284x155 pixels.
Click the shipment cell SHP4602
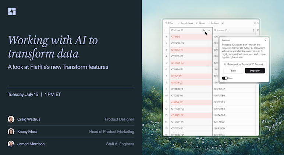(234, 115)
